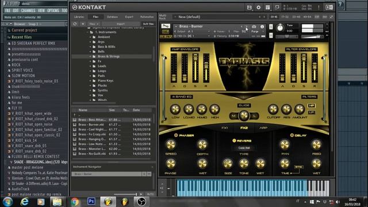Toggle the Reverb power button

234,140
